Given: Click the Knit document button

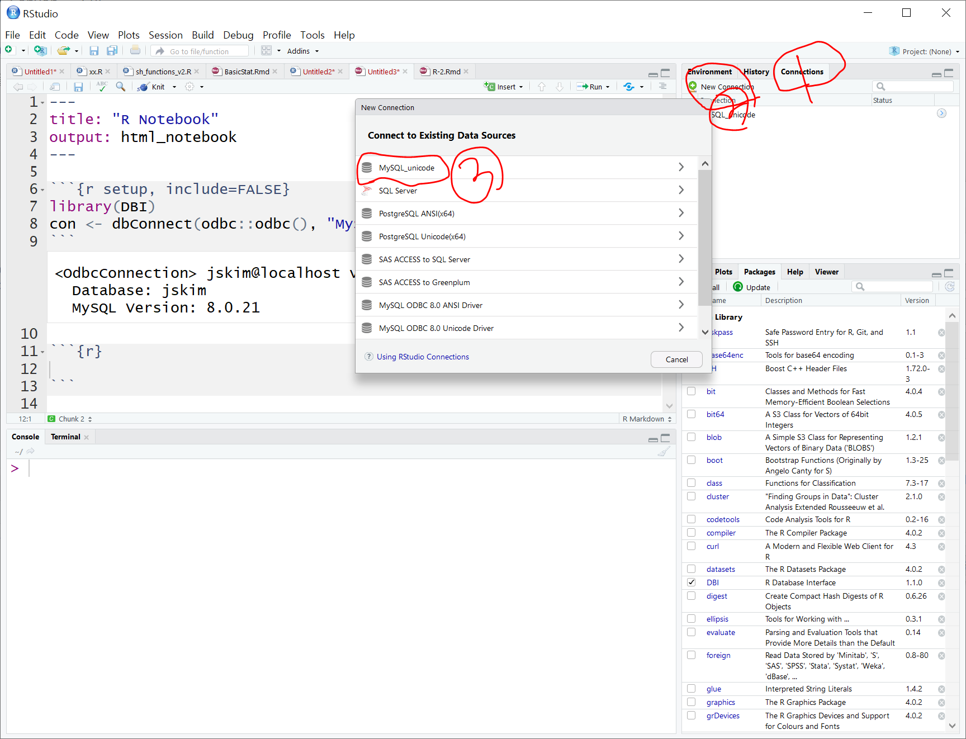Looking at the screenshot, I should click(152, 87).
